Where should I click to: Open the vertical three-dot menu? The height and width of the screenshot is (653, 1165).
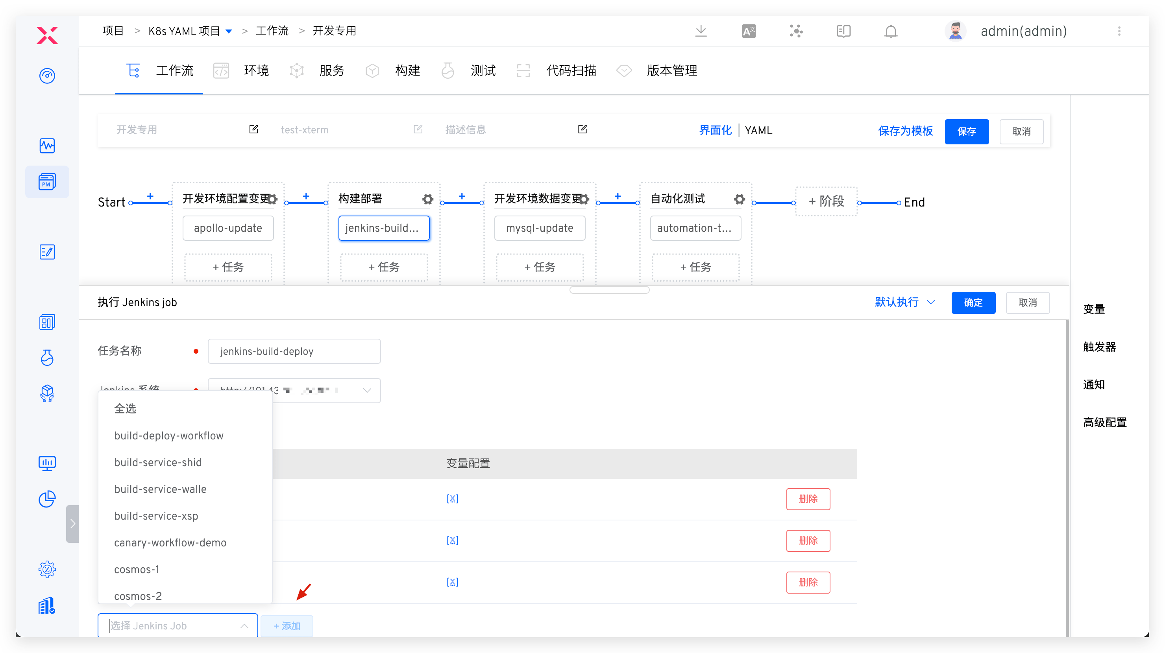click(x=1119, y=31)
